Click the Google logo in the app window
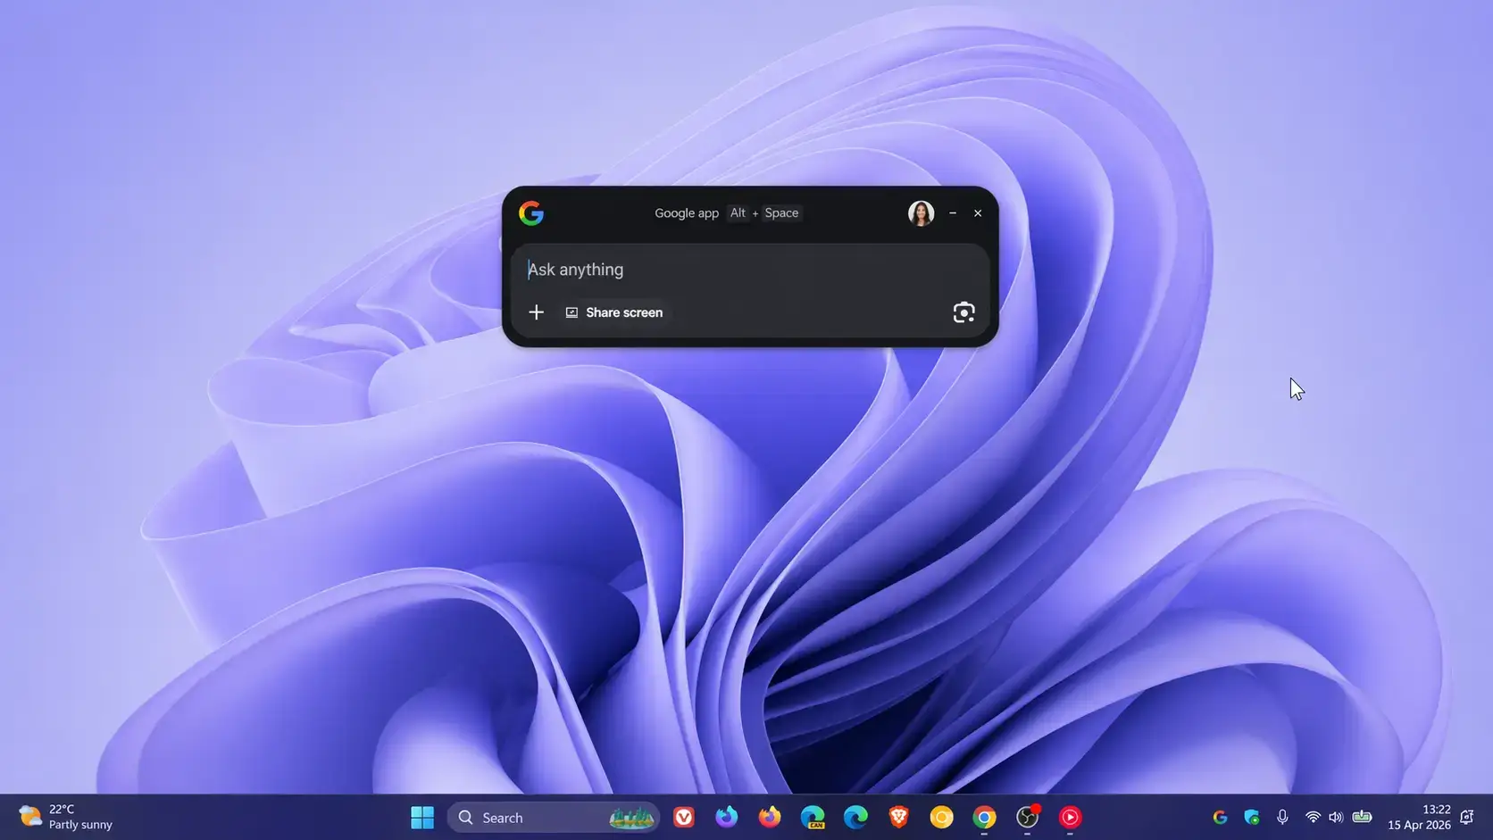Viewport: 1493px width, 840px height. pos(531,213)
